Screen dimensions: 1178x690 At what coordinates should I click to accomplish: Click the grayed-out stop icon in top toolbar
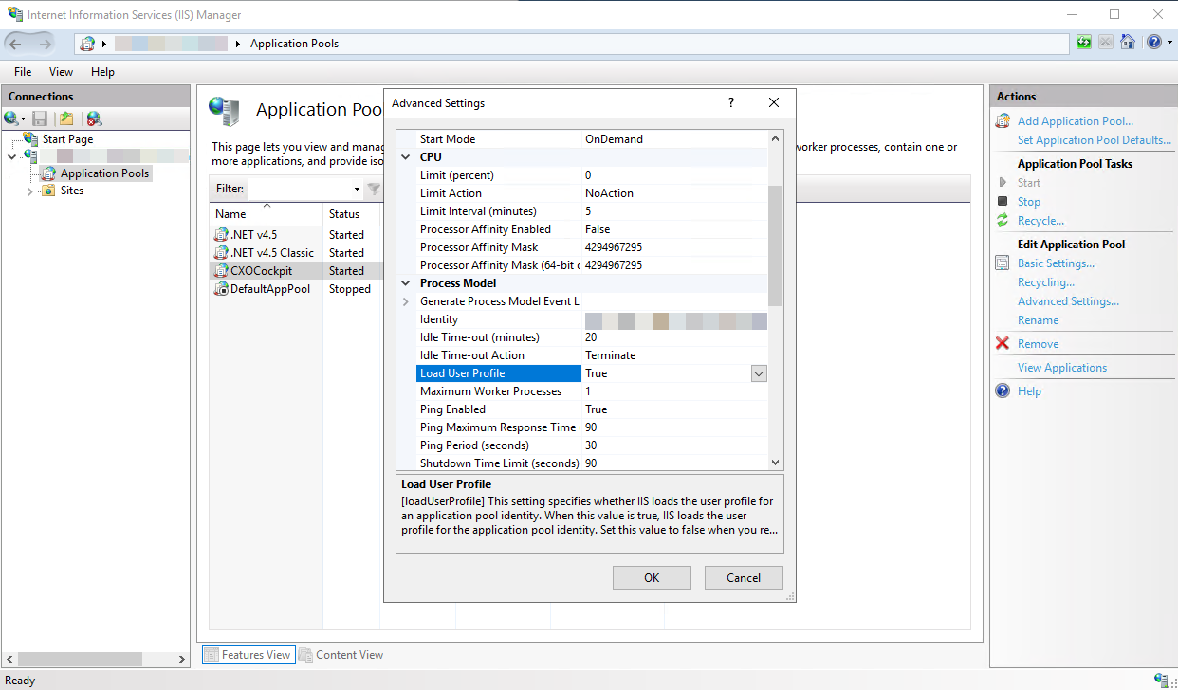1106,42
